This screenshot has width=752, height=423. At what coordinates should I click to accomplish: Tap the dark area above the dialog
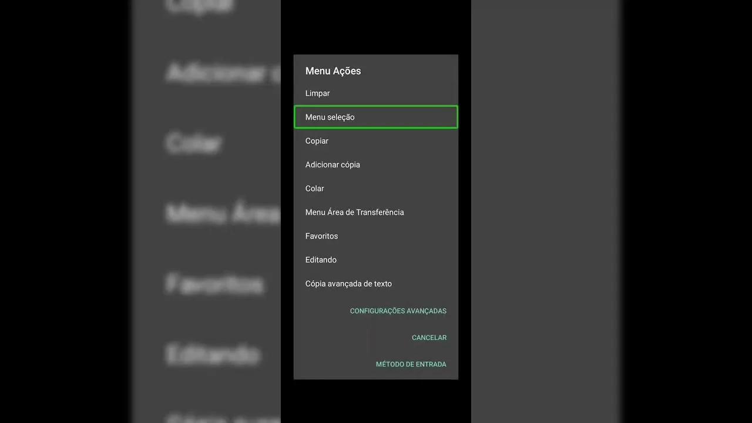(x=376, y=26)
